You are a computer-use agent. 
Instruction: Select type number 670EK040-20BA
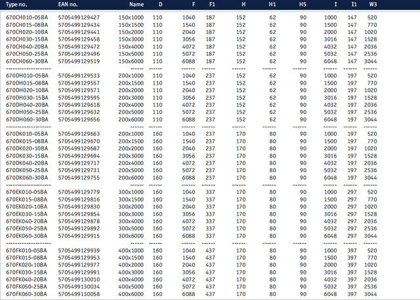click(26, 221)
